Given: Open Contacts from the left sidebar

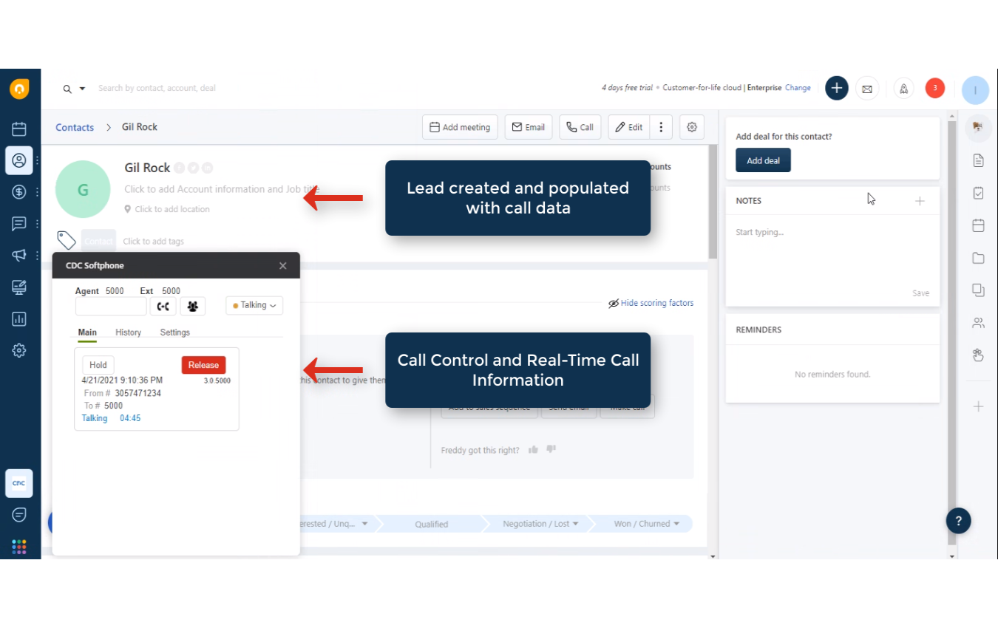Looking at the screenshot, I should click(x=19, y=160).
